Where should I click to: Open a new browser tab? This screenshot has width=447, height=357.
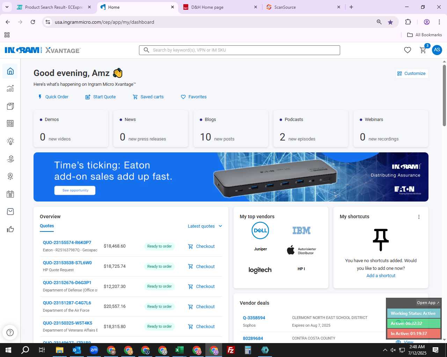(351, 7)
